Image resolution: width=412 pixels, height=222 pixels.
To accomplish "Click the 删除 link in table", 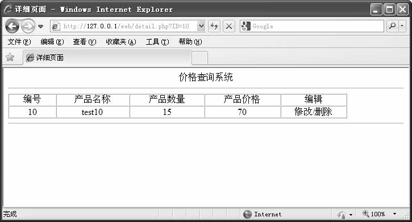I will pos(323,112).
